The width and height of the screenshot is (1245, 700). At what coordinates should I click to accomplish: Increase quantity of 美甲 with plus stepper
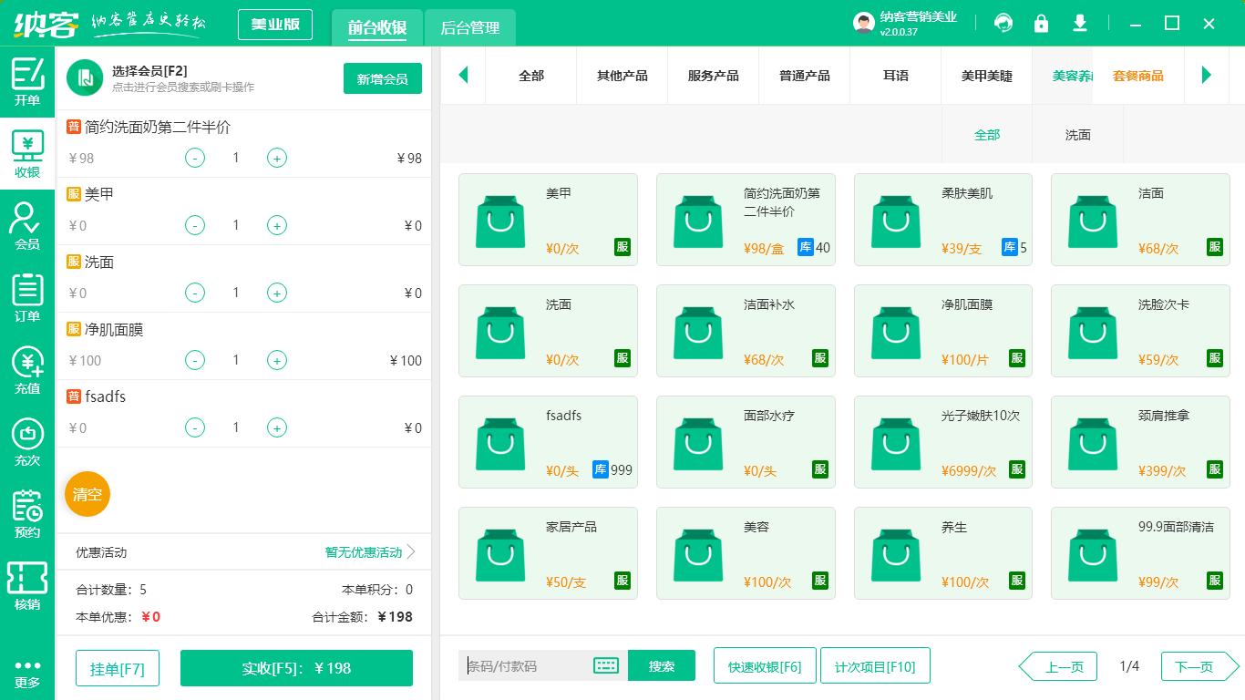(x=276, y=225)
